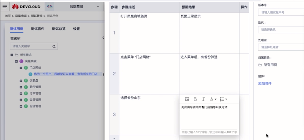Expand the 仪表盘 tree node
This screenshot has width=304, height=140.
coord(21,81)
